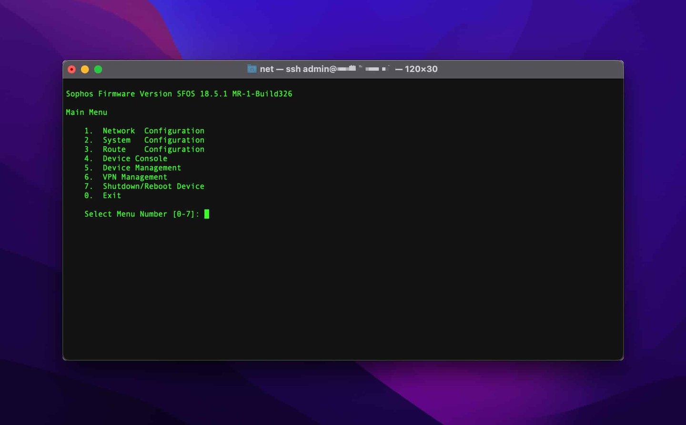Click the 'Shutdown/Reboot Device' menu line
This screenshot has width=686, height=425.
pyautogui.click(x=144, y=186)
